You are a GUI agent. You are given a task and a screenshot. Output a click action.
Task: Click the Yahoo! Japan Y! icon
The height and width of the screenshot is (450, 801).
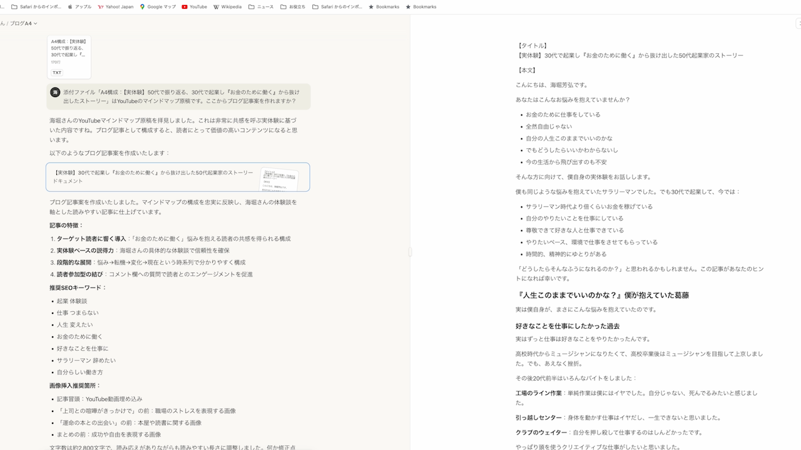99,7
